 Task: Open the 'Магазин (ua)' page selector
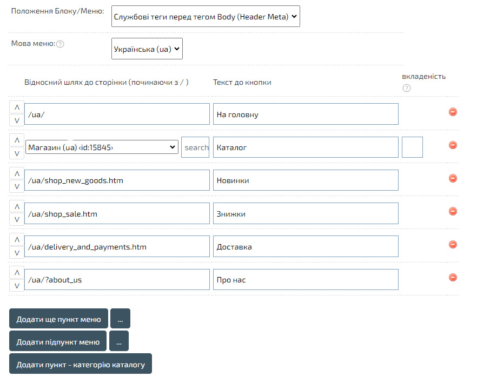[x=102, y=147]
